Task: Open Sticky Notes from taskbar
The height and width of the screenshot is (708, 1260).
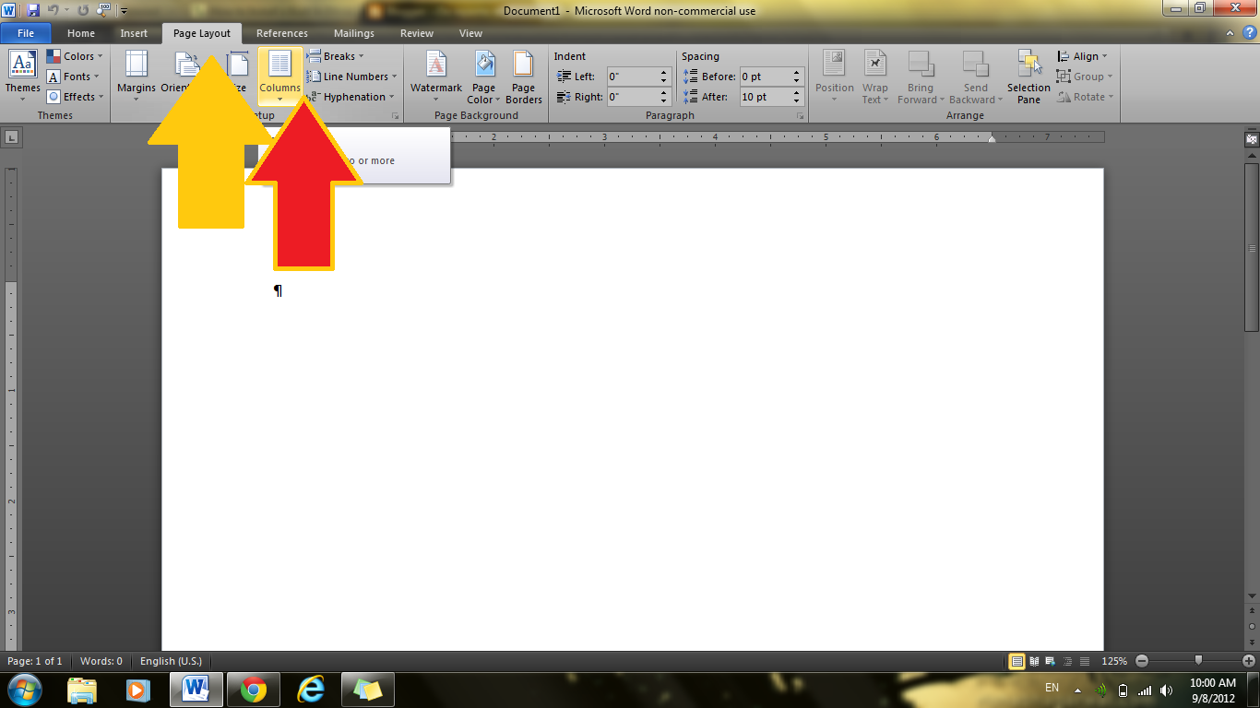Action: (x=368, y=689)
